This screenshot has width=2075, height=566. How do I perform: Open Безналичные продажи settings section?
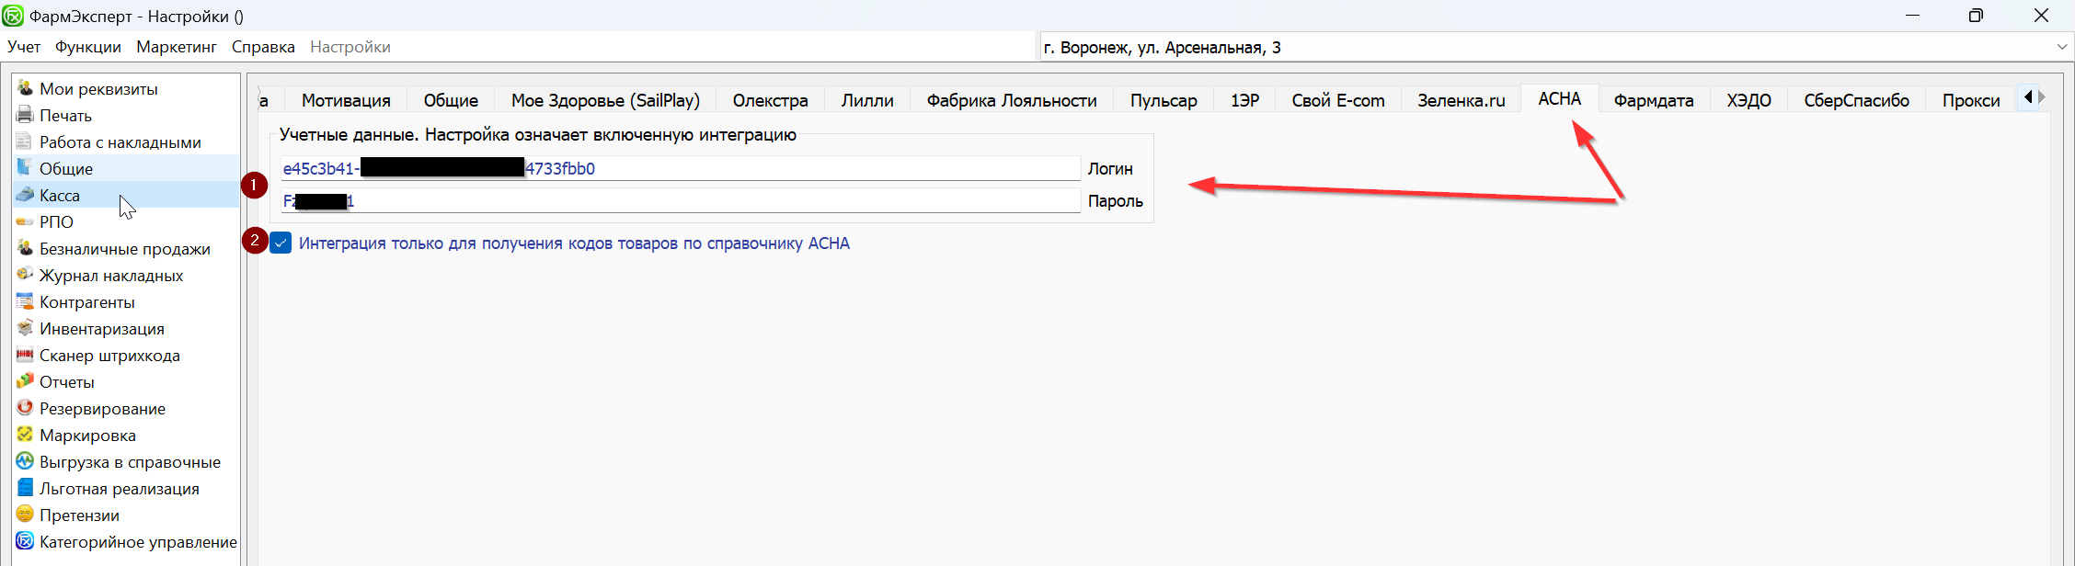(x=124, y=249)
